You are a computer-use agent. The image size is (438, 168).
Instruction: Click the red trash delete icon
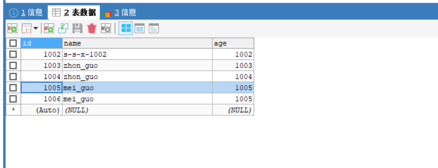pos(92,28)
